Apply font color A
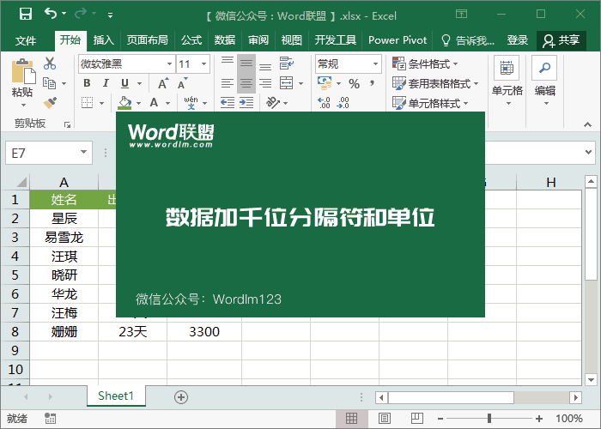 coord(154,103)
